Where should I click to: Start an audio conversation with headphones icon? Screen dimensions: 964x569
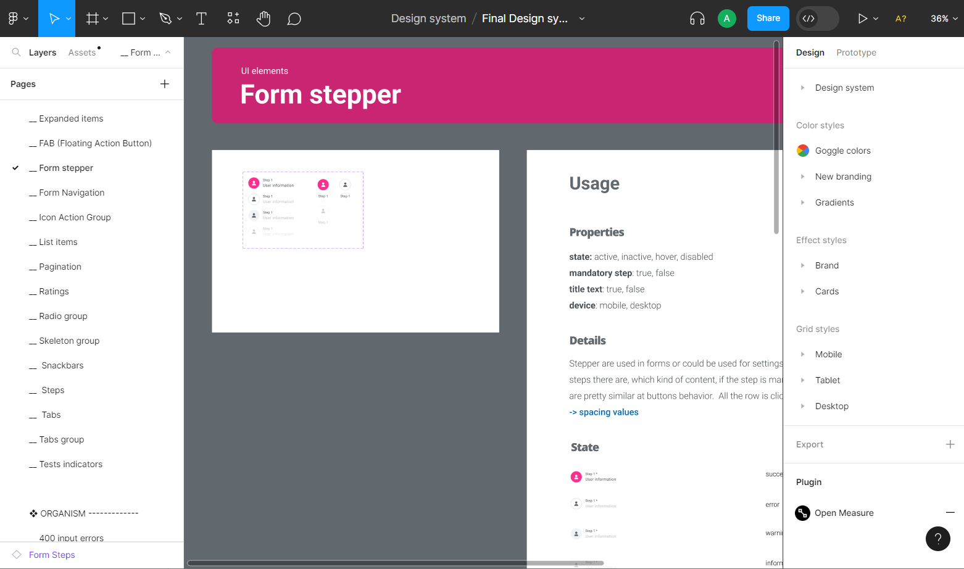click(x=697, y=19)
